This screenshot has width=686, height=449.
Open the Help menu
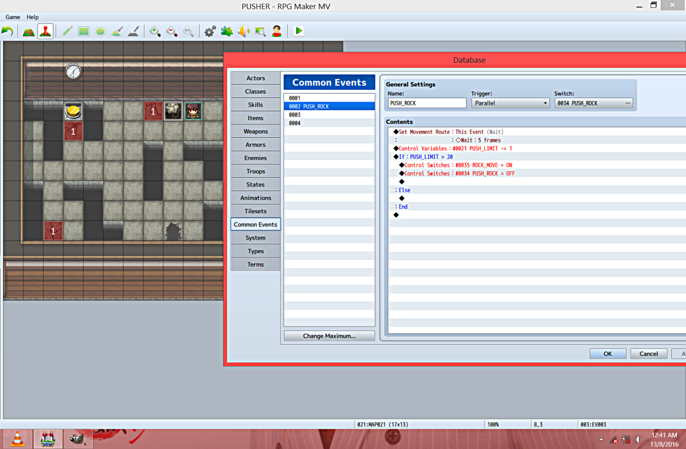(x=33, y=17)
